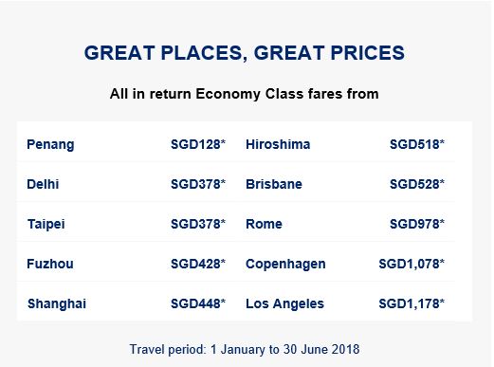The width and height of the screenshot is (494, 367).
Task: Open the Taipei destination link
Action: 46,225
